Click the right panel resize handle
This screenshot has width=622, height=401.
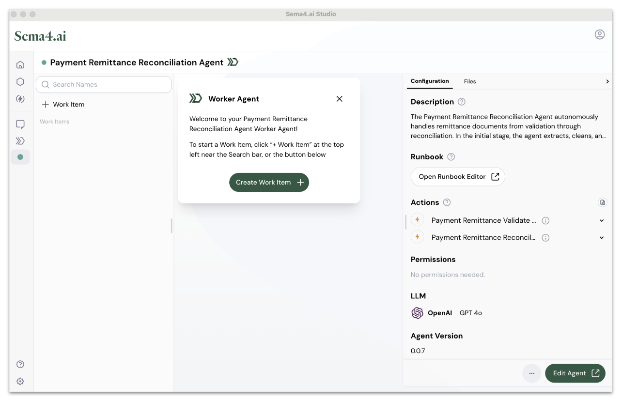(405, 222)
